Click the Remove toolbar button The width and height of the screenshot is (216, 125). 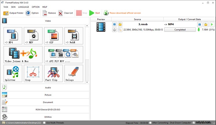[x=49, y=13]
